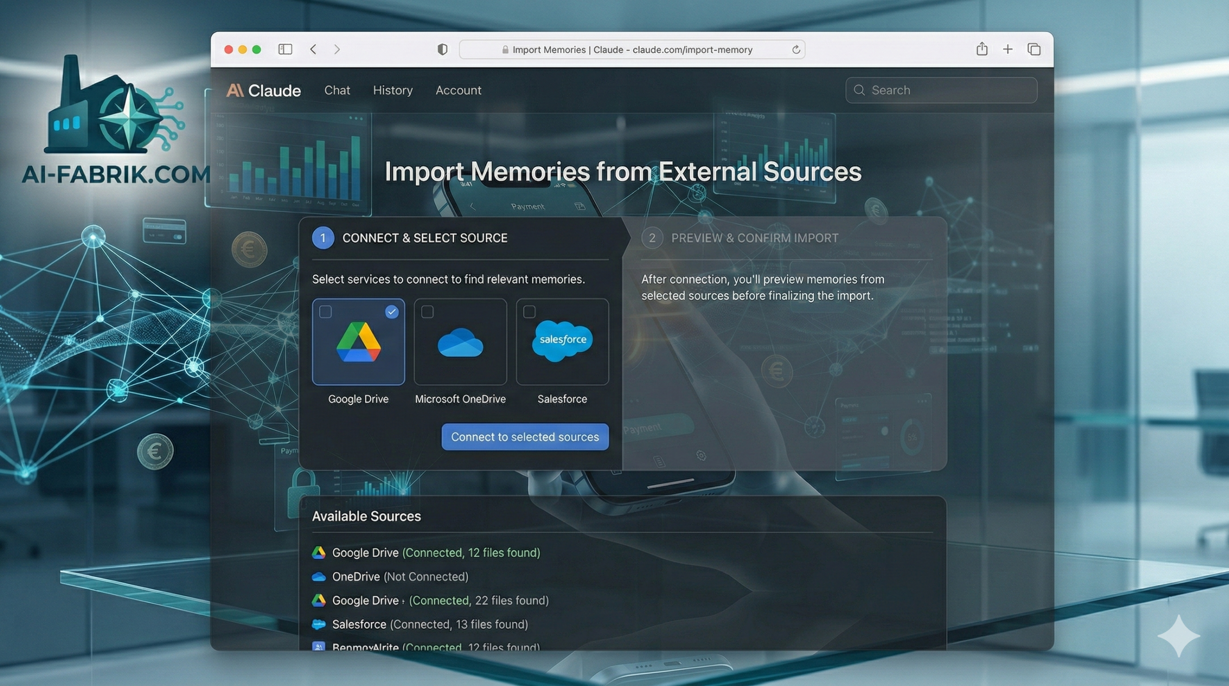Open the Share icon in toolbar
The image size is (1229, 686).
(x=982, y=49)
